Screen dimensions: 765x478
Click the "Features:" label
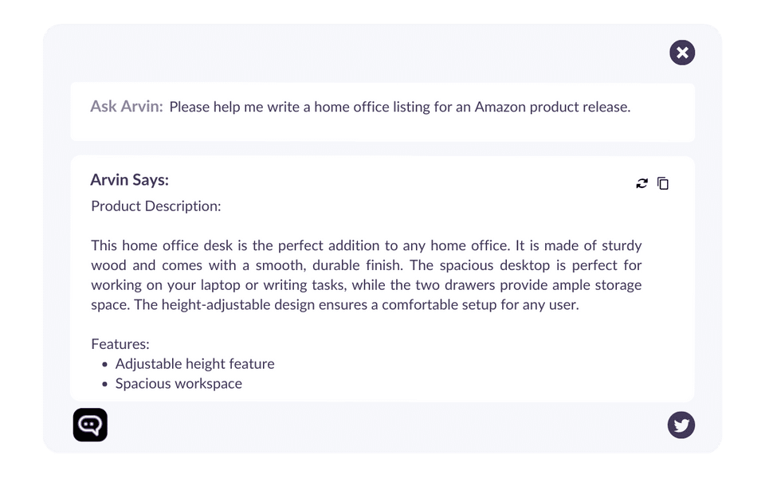(x=120, y=344)
